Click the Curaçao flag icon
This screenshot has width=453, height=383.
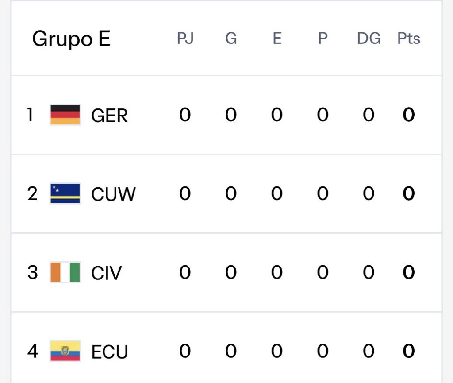(x=65, y=193)
